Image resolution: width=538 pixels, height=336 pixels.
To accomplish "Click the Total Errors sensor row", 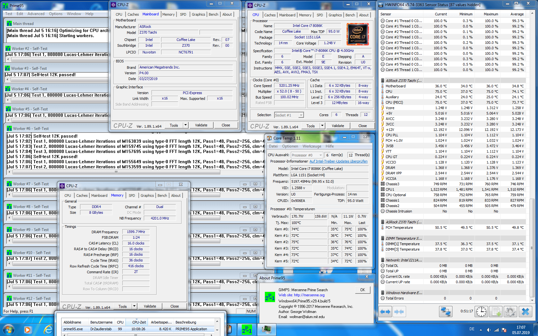I will (452, 298).
